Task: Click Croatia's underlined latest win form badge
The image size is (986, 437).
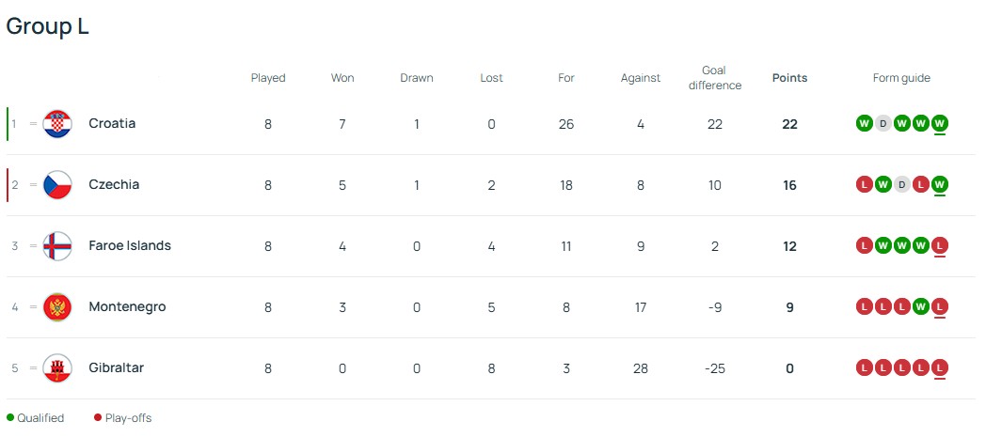Action: [940, 124]
